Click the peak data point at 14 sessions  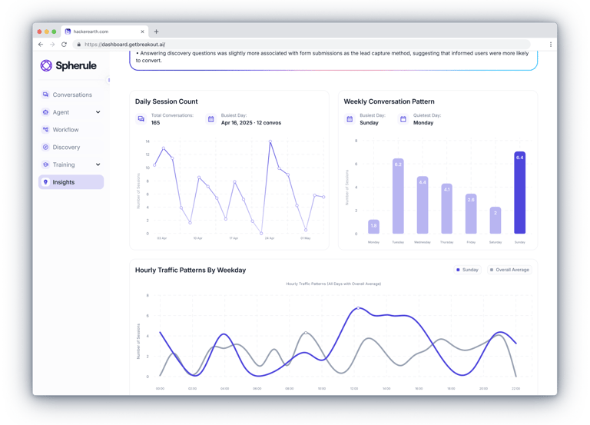270,141
